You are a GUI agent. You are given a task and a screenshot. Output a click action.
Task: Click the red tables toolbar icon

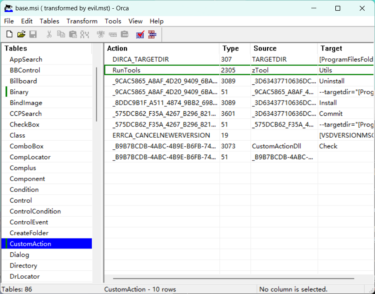click(152, 34)
